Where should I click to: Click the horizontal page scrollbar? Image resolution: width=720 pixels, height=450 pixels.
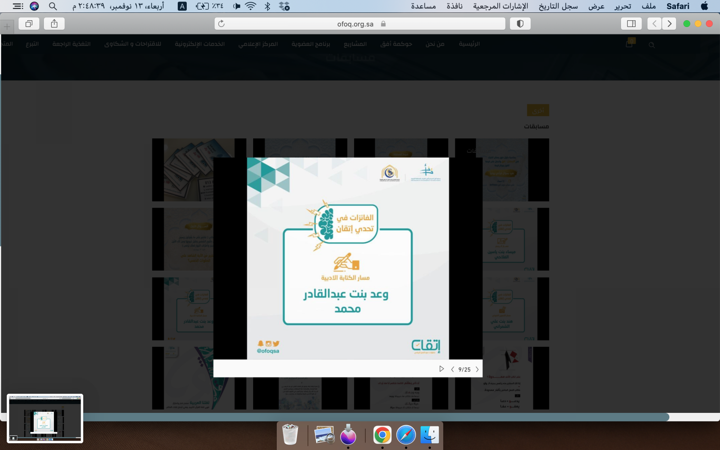click(376, 417)
